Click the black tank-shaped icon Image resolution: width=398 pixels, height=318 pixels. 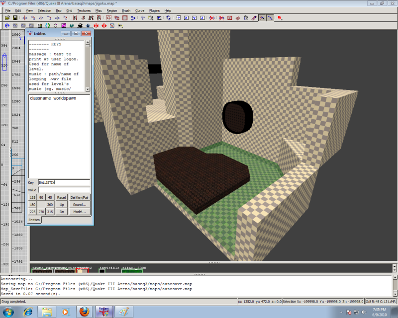80,26
